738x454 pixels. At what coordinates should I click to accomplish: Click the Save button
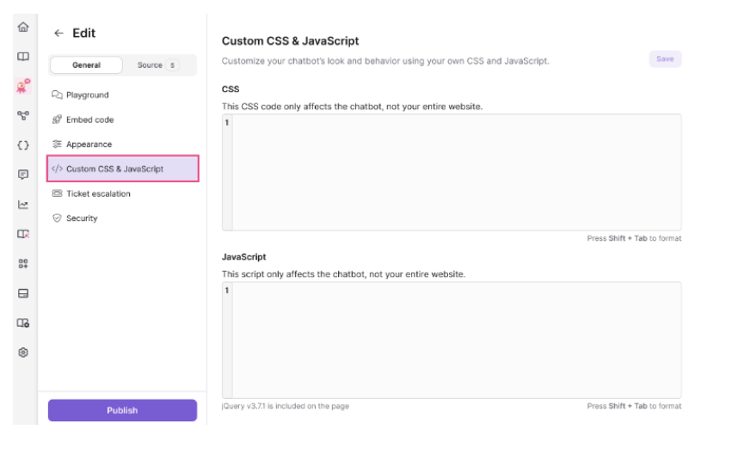click(665, 59)
